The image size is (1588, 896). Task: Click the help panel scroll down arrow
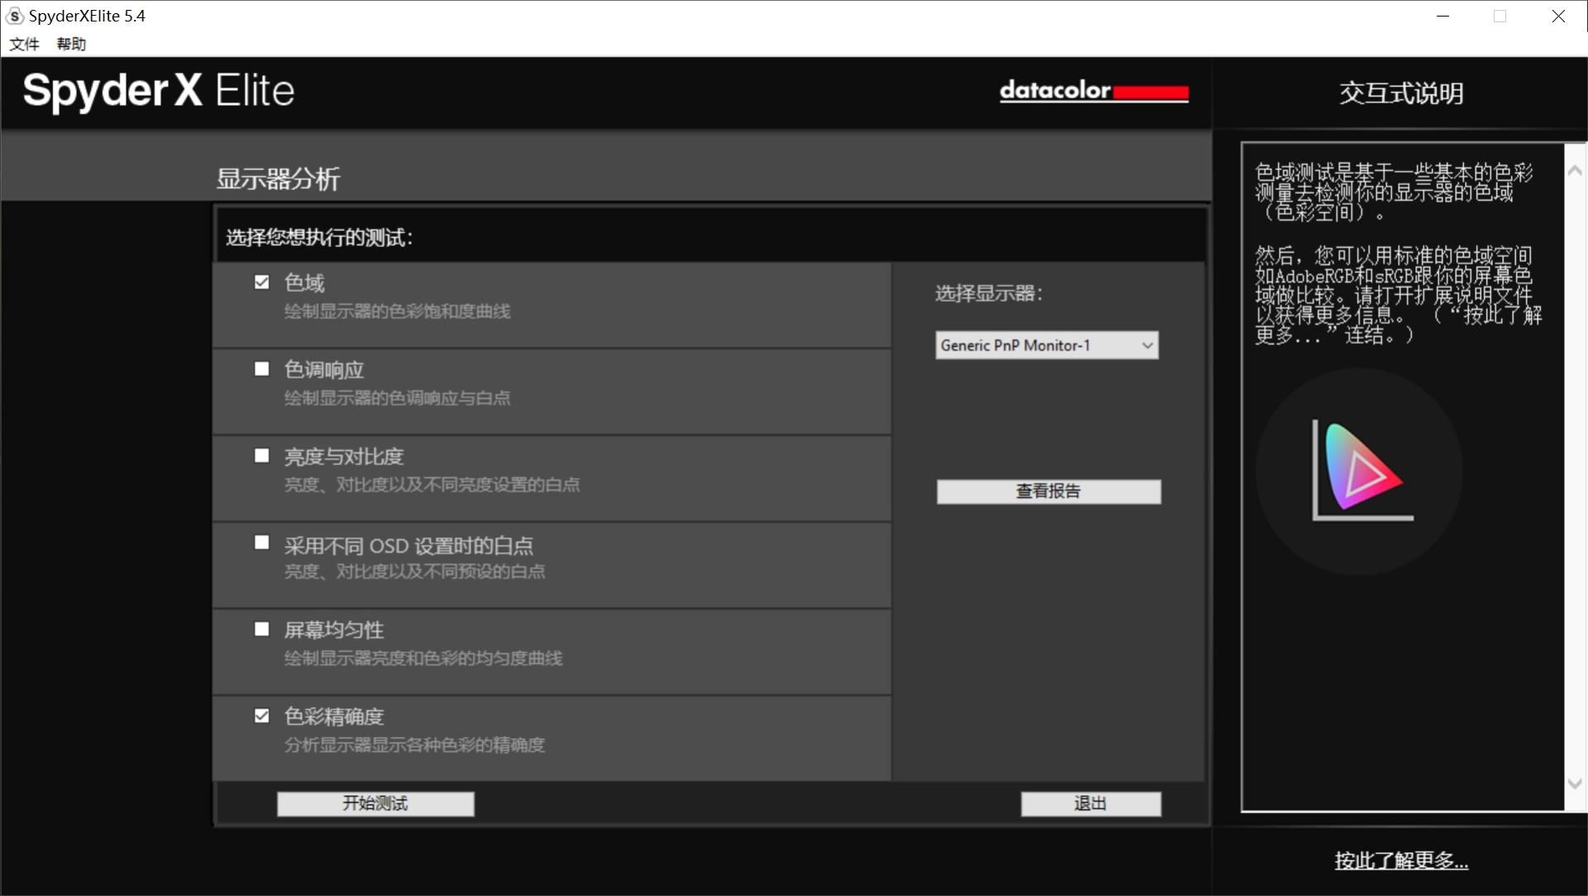[x=1575, y=784]
